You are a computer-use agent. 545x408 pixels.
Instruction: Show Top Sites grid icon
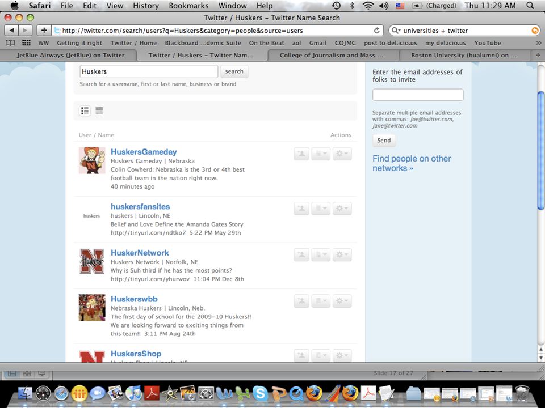tap(26, 42)
